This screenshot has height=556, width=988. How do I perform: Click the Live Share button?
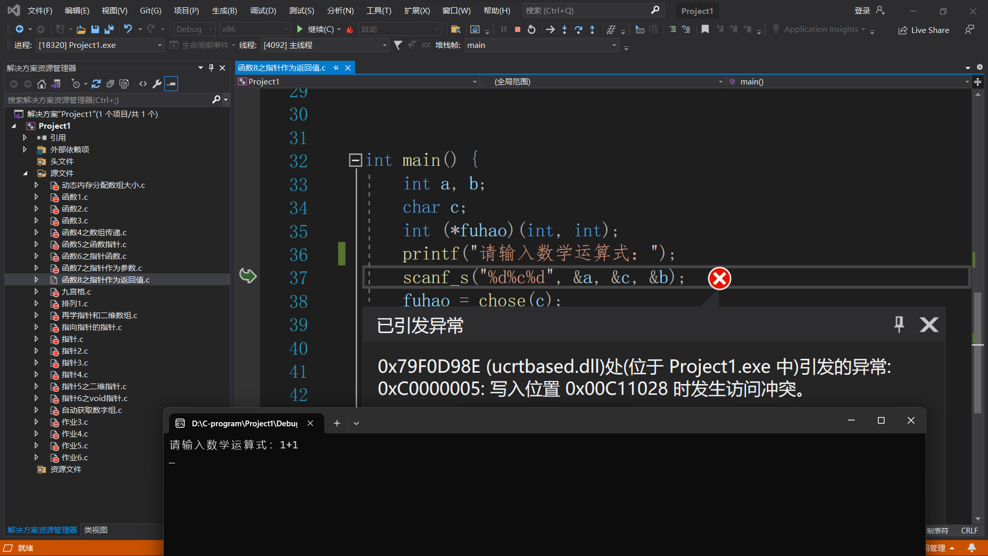(x=924, y=30)
